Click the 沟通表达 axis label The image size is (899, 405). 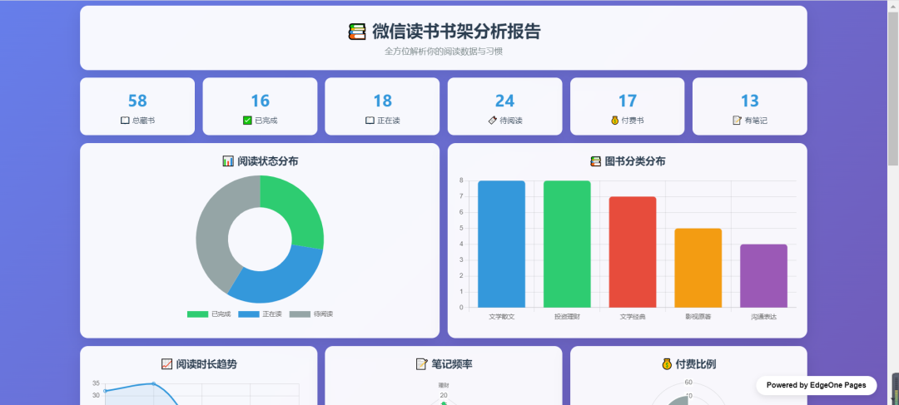763,317
